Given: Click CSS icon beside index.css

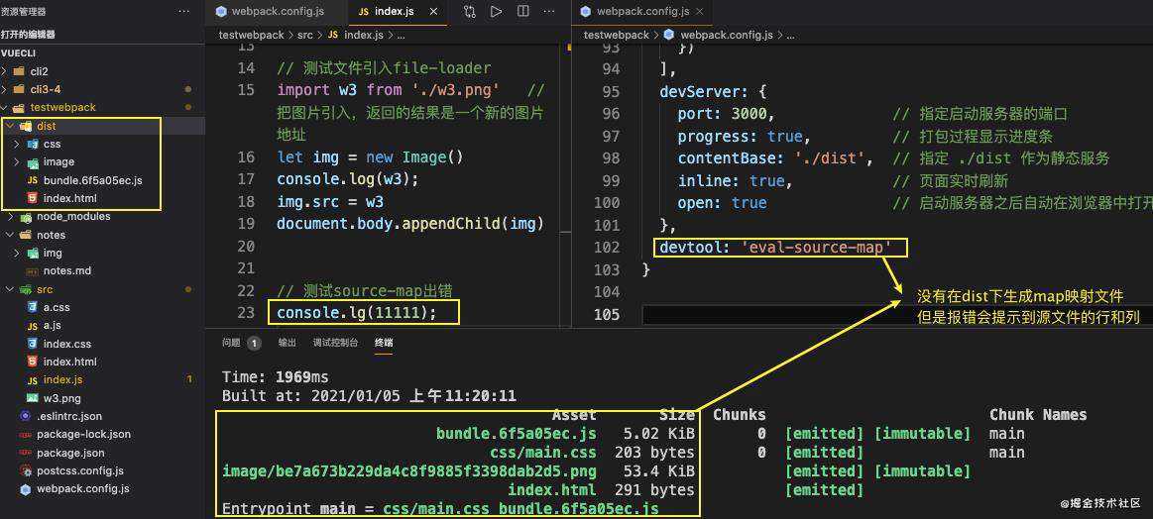Looking at the screenshot, I should (x=32, y=344).
